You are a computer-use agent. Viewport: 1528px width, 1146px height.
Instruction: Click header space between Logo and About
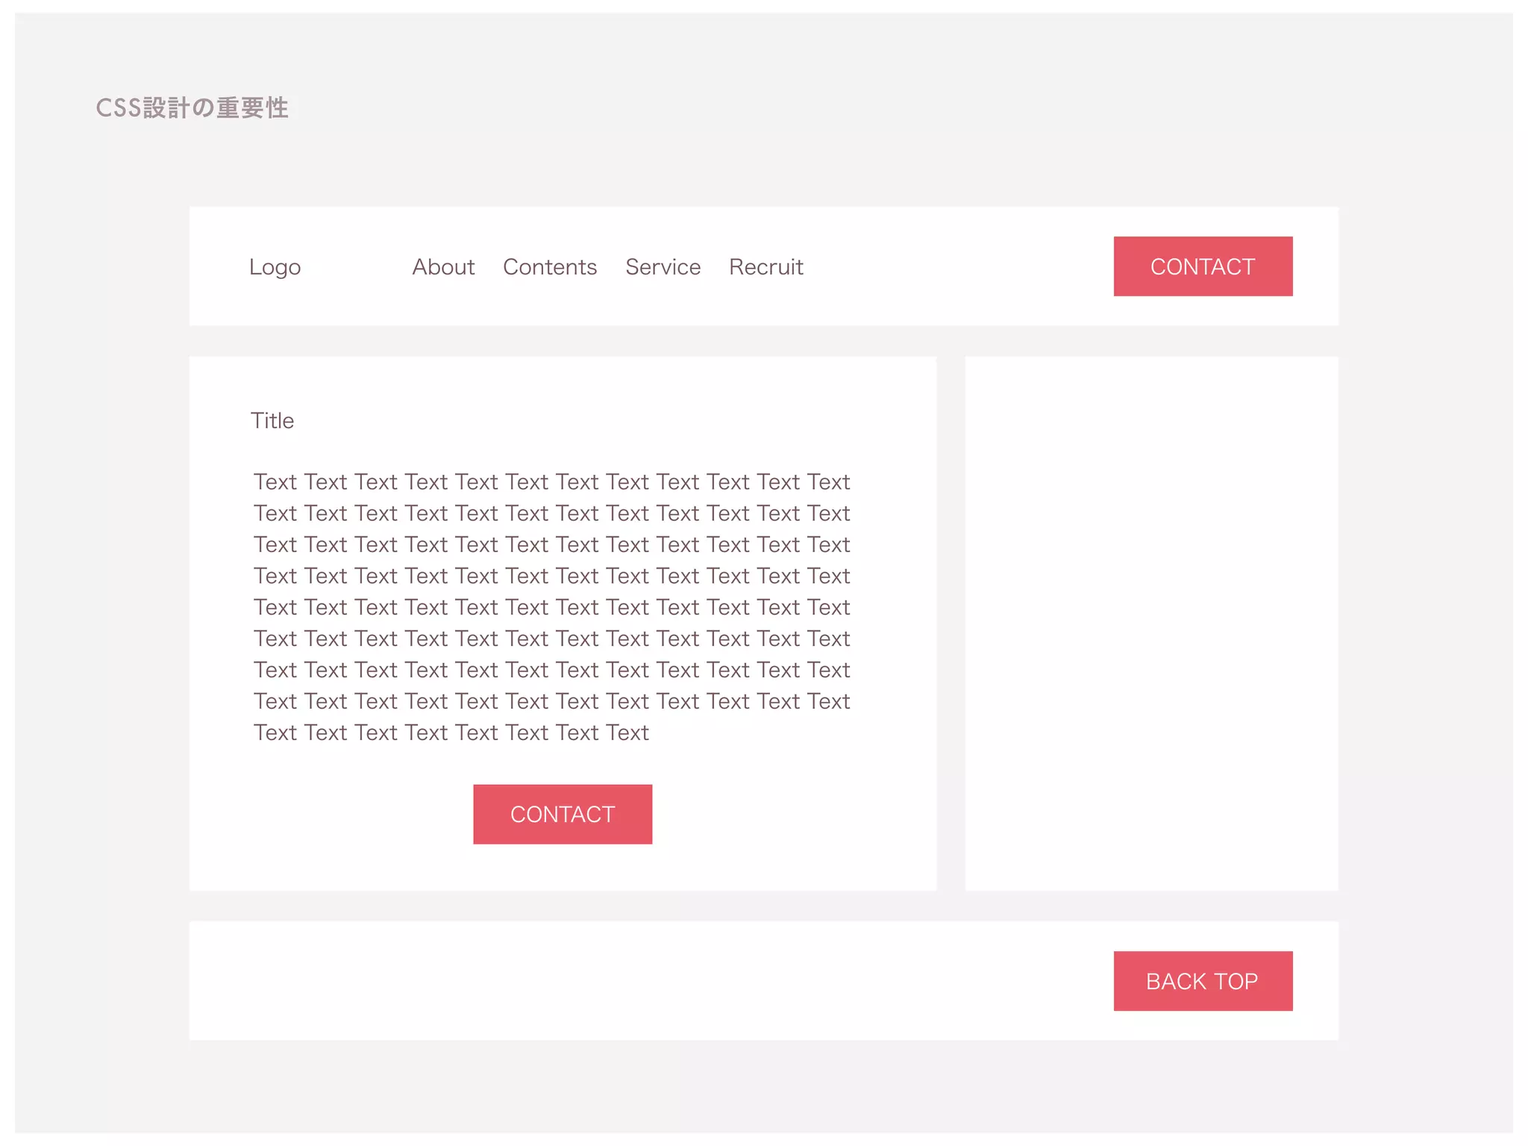pyautogui.click(x=357, y=267)
